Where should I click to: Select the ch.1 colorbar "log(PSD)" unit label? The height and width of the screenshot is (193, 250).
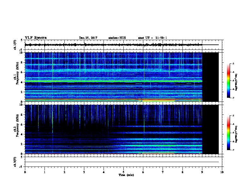(x=236, y=82)
